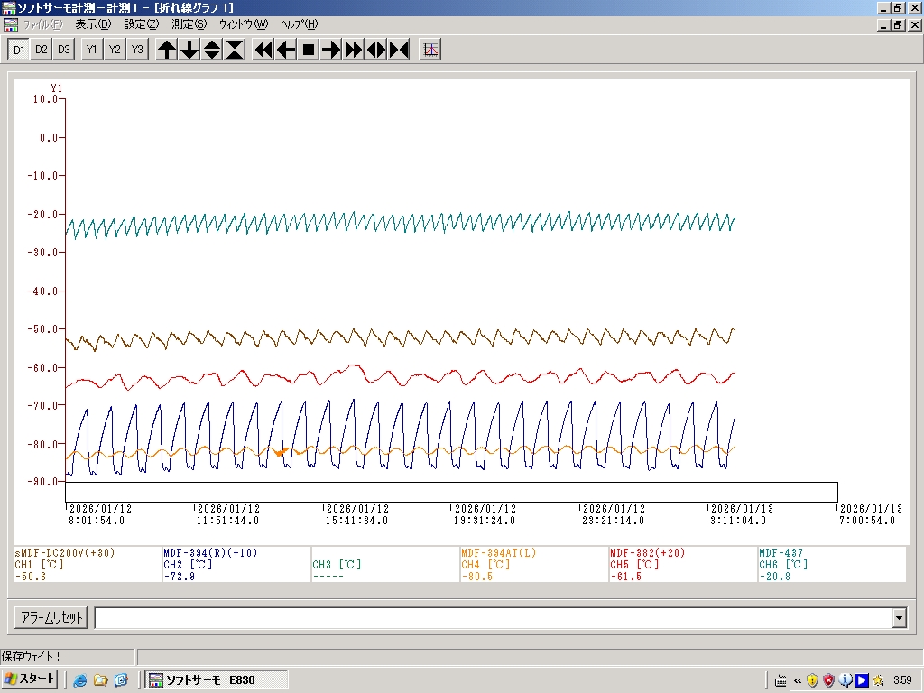924x693 pixels.
Task: Click the Windows スタート button
Action: point(30,679)
